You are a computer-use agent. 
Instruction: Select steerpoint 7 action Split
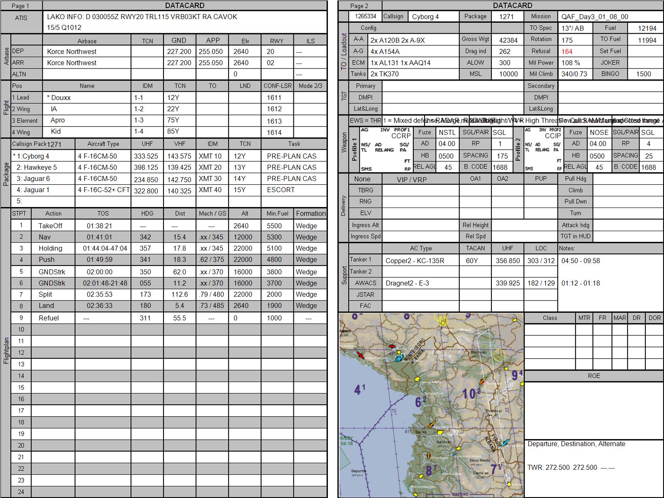click(45, 295)
